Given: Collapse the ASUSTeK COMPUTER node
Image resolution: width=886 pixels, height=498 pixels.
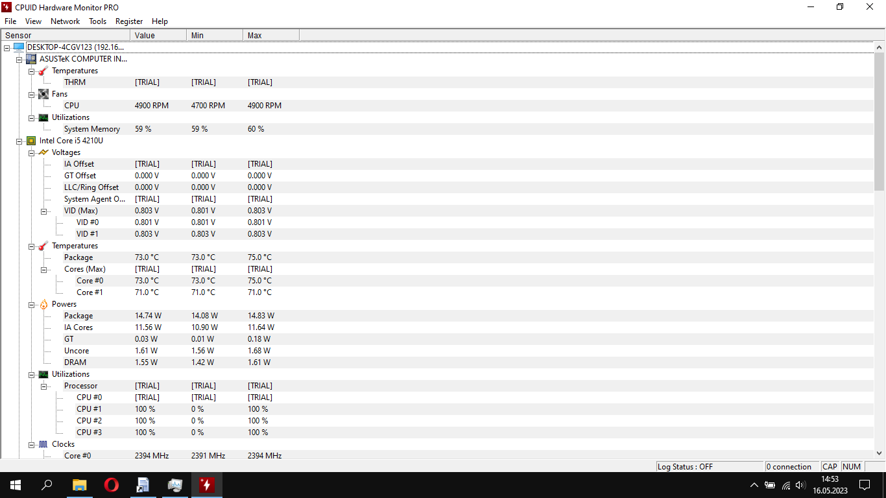Looking at the screenshot, I should 19,59.
